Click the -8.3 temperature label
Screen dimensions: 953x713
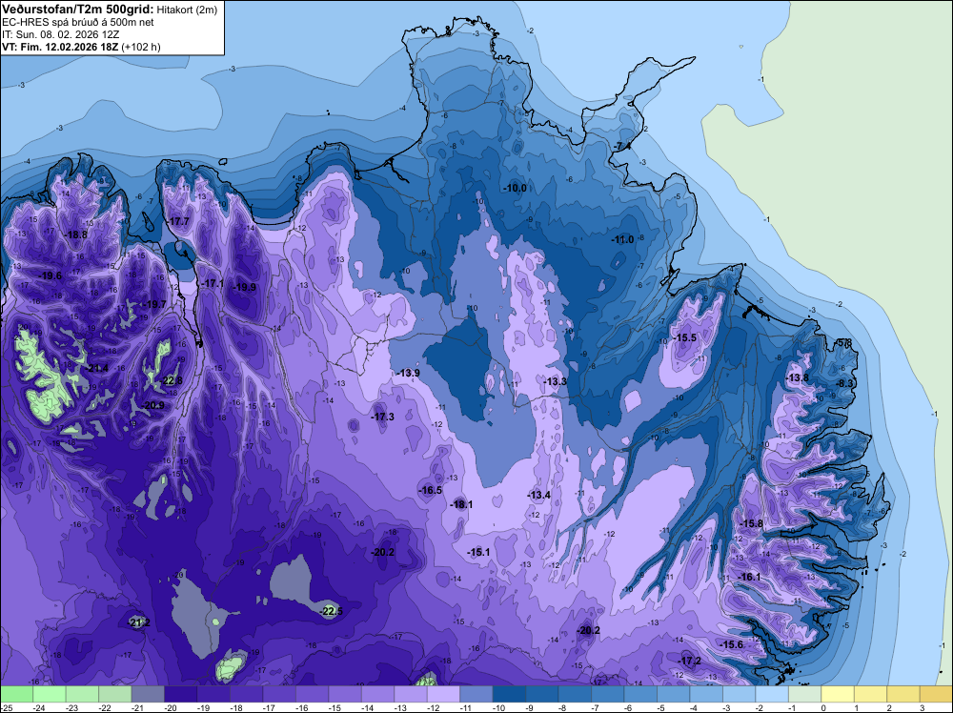coord(844,383)
